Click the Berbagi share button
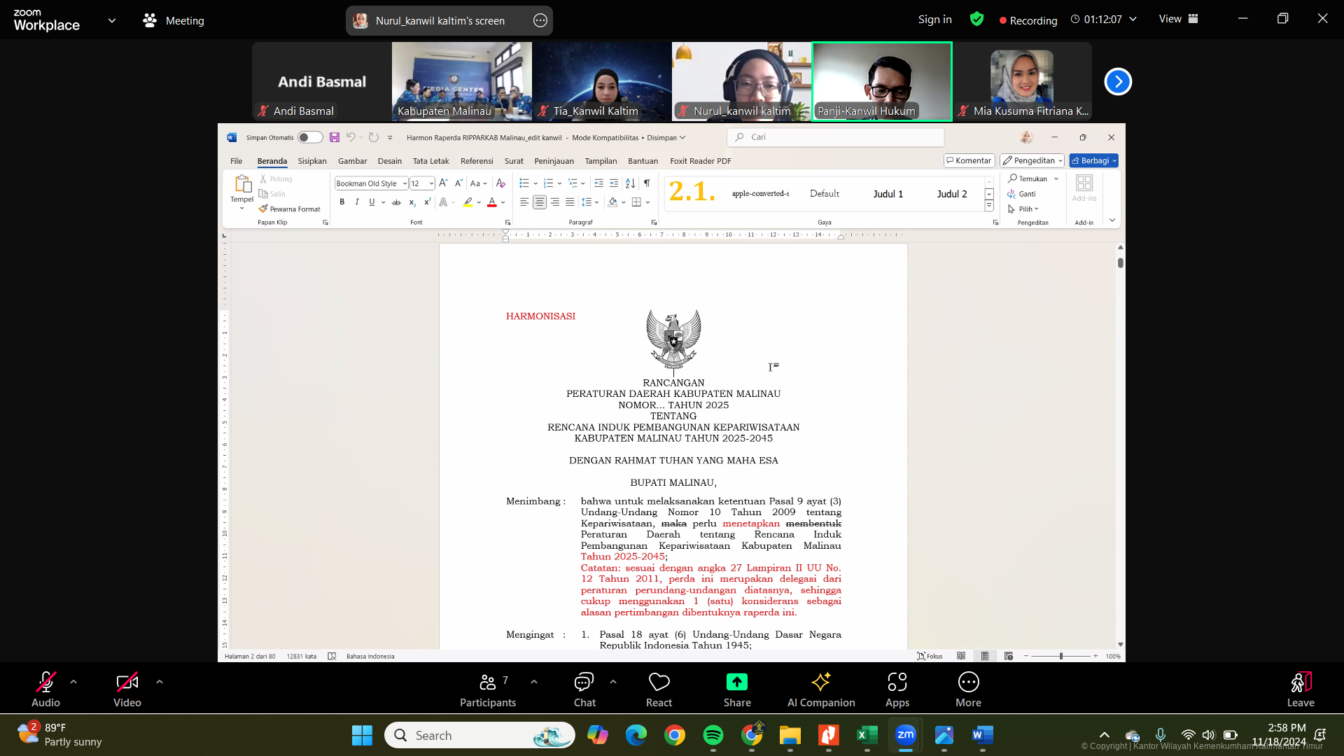The width and height of the screenshot is (1344, 756). point(1093,160)
